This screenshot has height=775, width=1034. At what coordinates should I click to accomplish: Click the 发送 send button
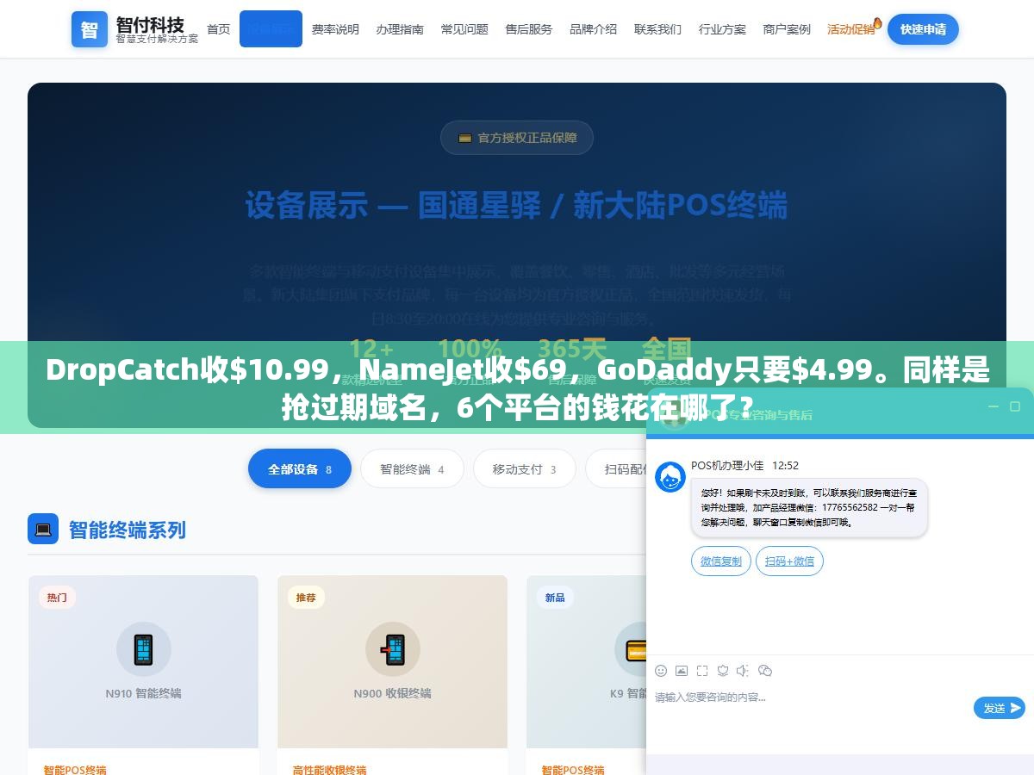pyautogui.click(x=1000, y=708)
